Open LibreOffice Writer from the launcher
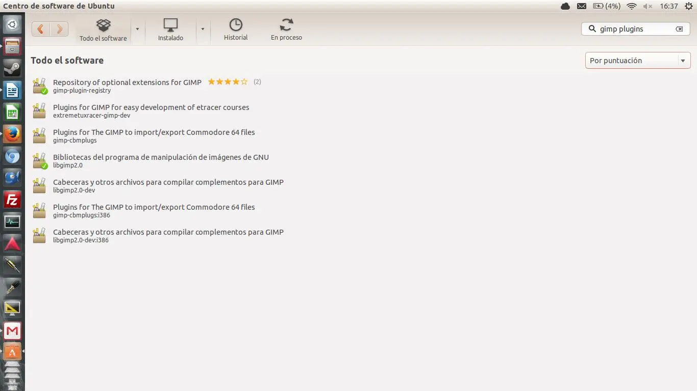The width and height of the screenshot is (697, 391). (x=12, y=90)
